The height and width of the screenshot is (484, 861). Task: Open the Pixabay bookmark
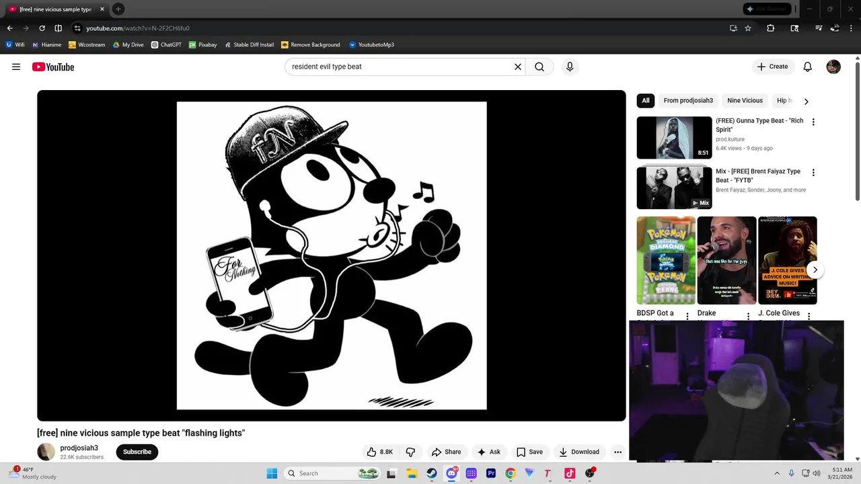[x=202, y=44]
